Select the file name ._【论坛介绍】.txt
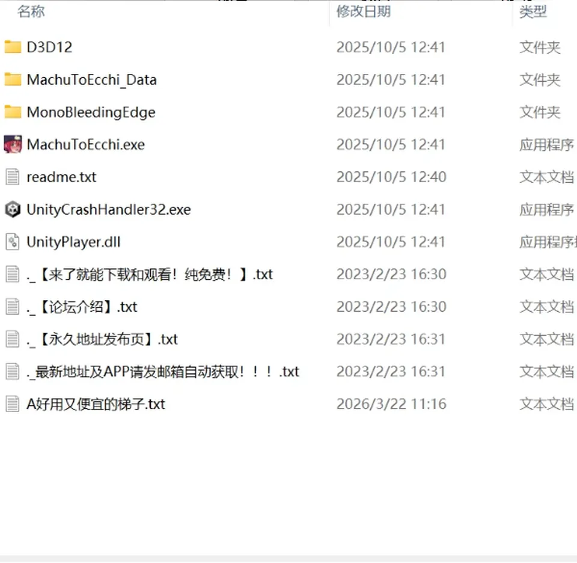This screenshot has height=563, width=577. (x=82, y=307)
